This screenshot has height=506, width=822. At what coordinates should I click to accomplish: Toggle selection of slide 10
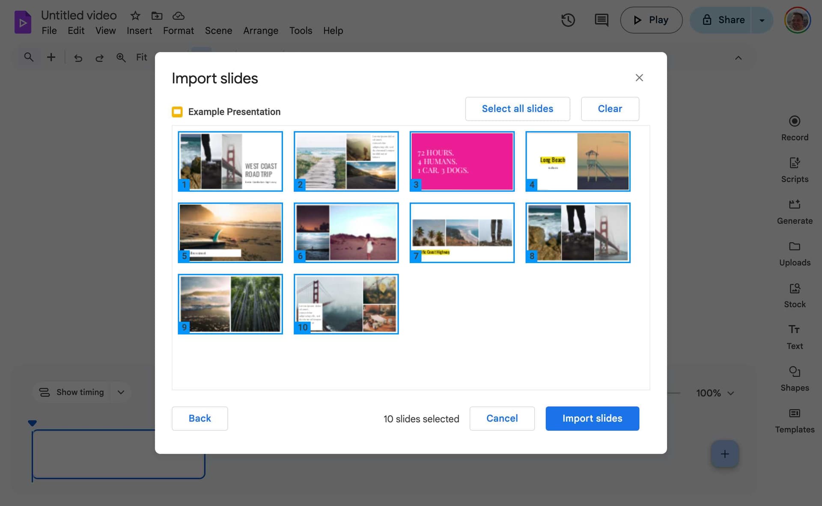coord(346,304)
